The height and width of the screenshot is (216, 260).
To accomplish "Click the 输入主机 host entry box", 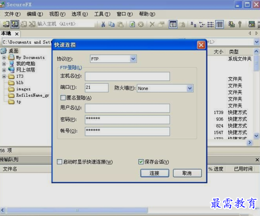I will pyautogui.click(x=66, y=24).
